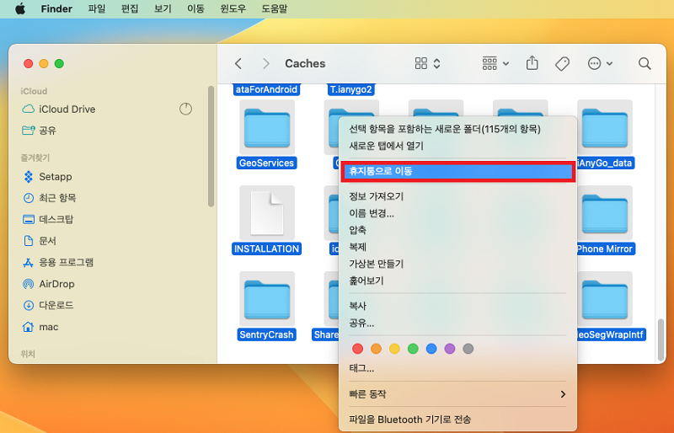This screenshot has height=433, width=674.
Task: Expand the more actions ellipsis menu
Action: pyautogui.click(x=601, y=64)
